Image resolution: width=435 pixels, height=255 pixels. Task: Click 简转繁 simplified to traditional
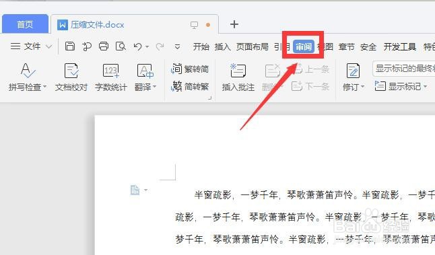coord(190,87)
